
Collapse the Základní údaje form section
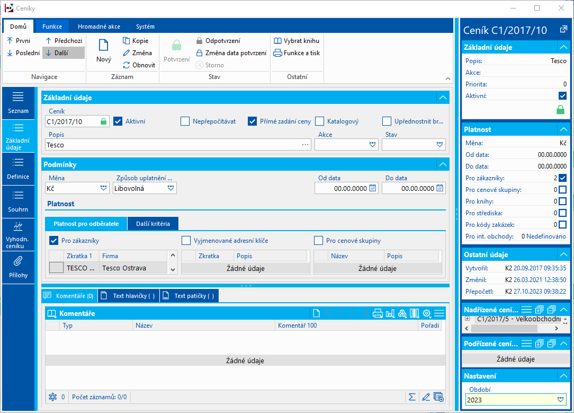click(x=443, y=98)
